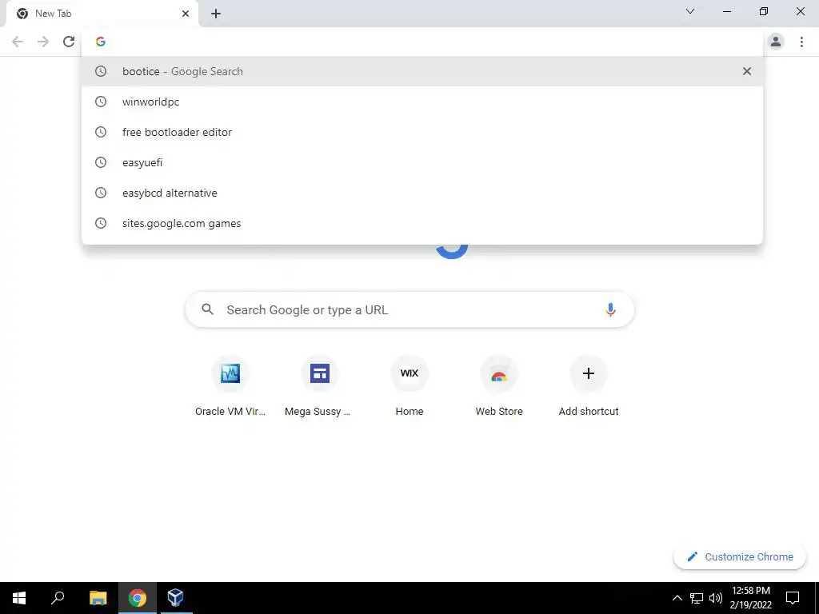The height and width of the screenshot is (614, 819).
Task: Pick the easybcd alternative suggestion
Action: (422, 193)
